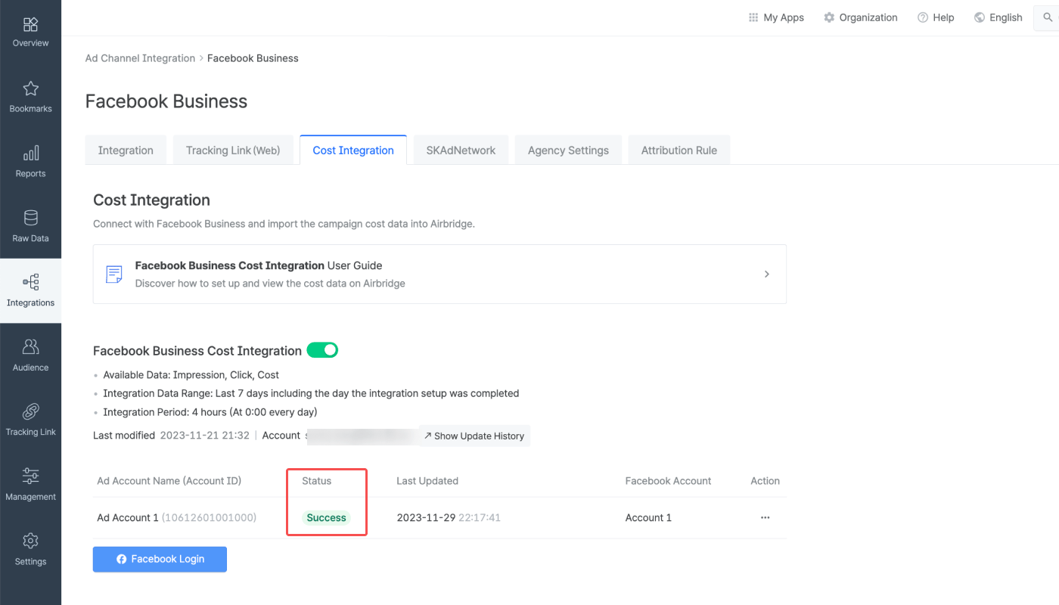Expand user guide card chevron arrow

click(766, 274)
